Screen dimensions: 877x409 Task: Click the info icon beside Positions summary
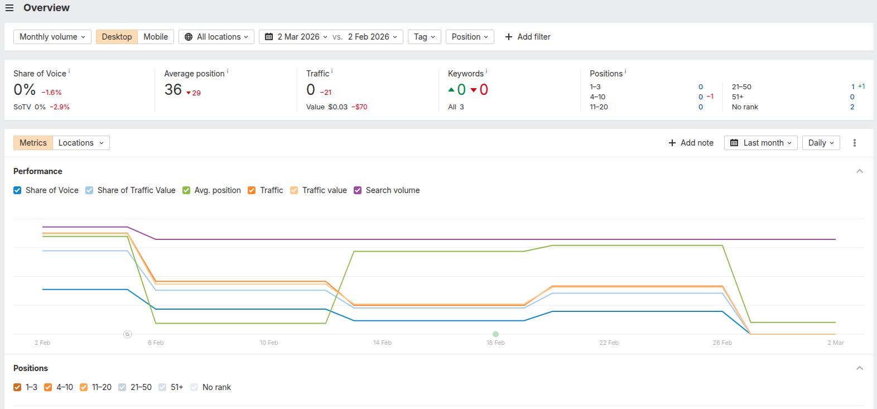pyautogui.click(x=625, y=71)
